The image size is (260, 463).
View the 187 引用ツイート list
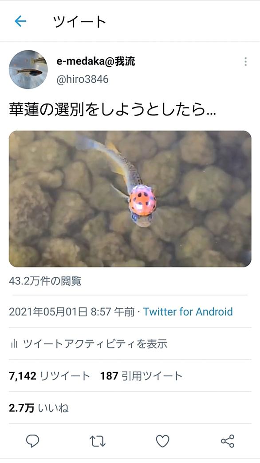[141, 376]
